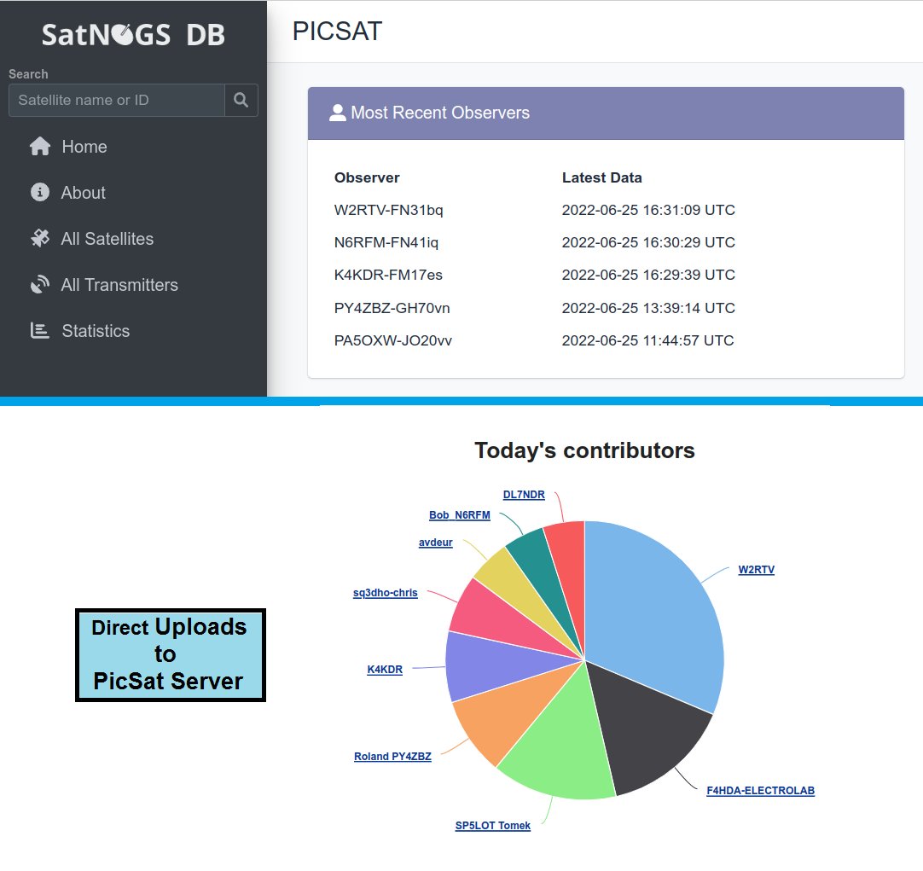Image resolution: width=923 pixels, height=871 pixels.
Task: Select observer PY4ZBZ-GH70vn
Action: point(392,308)
